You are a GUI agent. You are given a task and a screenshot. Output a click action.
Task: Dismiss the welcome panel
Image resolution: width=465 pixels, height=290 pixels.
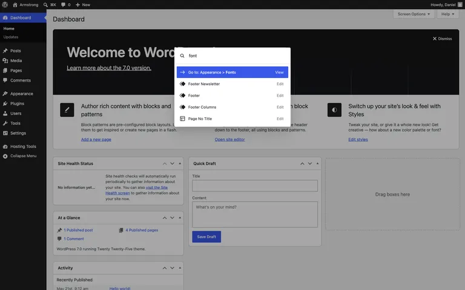click(442, 39)
